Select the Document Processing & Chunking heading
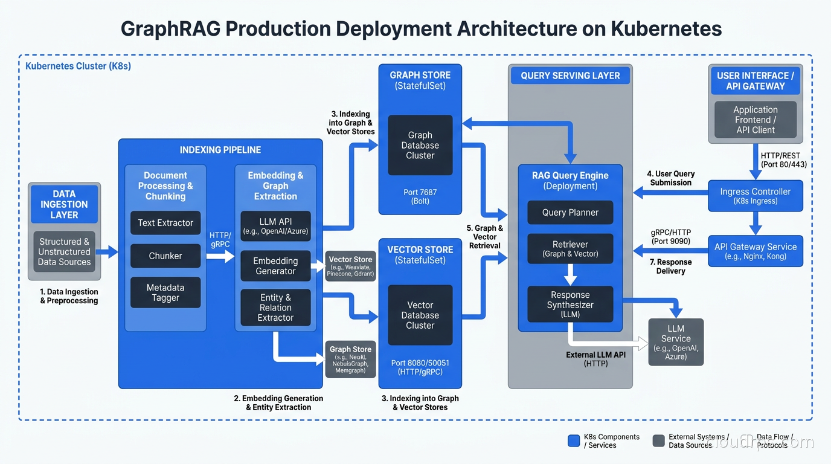 pyautogui.click(x=165, y=186)
